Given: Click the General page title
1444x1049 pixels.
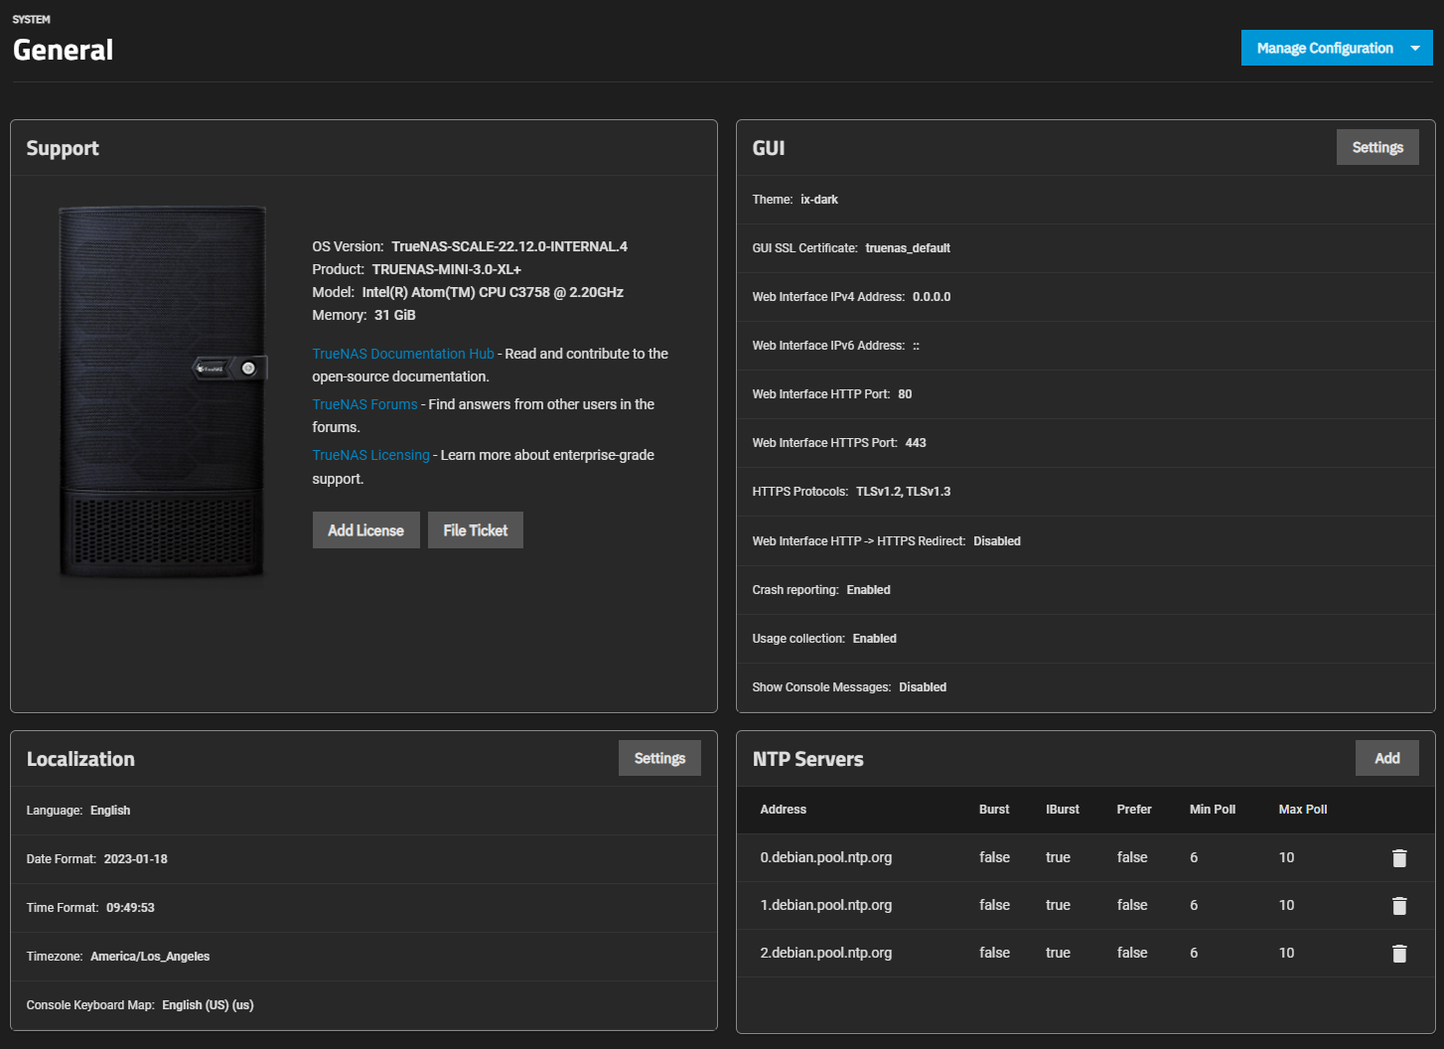Looking at the screenshot, I should click(63, 50).
